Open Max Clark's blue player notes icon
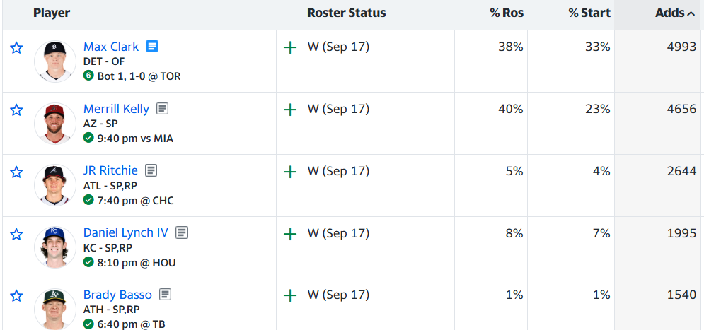This screenshot has width=704, height=330. pos(152,47)
